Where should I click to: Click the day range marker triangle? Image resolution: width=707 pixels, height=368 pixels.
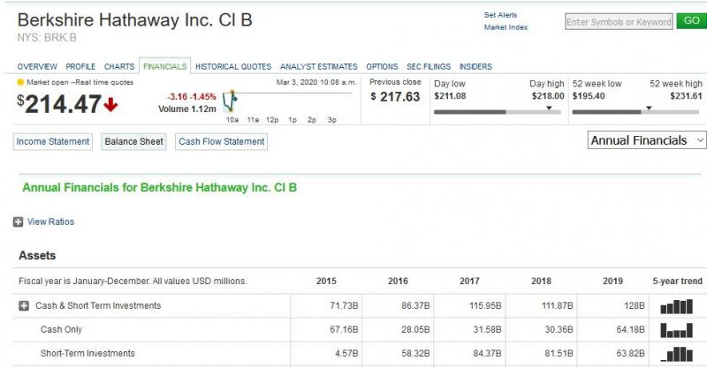tap(549, 108)
